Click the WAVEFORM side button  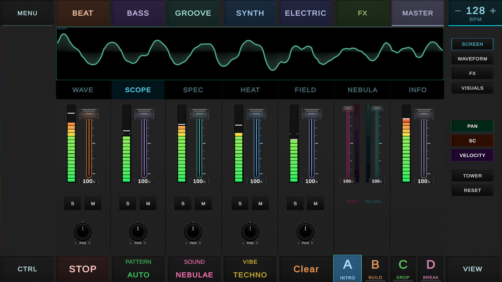tap(472, 59)
